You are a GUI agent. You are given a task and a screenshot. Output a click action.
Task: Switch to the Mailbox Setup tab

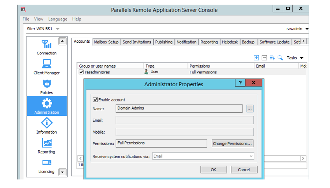pyautogui.click(x=106, y=42)
